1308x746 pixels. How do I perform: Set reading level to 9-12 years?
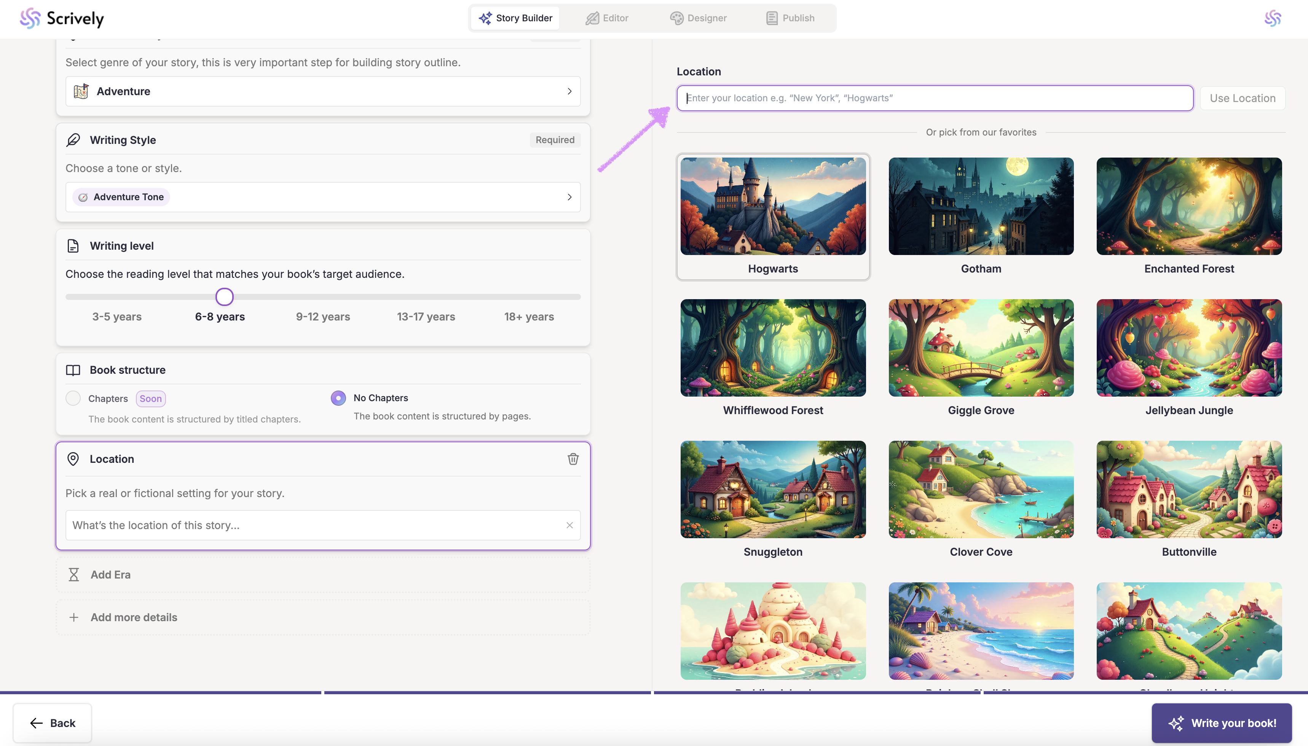click(x=323, y=317)
